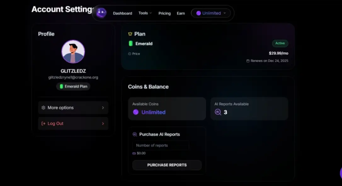Click the AI magnifier icon next to 3

tap(218, 112)
